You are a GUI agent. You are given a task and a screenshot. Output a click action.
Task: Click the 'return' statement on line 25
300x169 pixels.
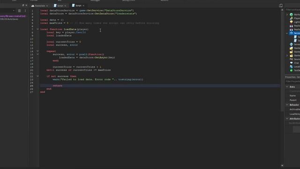point(57,85)
